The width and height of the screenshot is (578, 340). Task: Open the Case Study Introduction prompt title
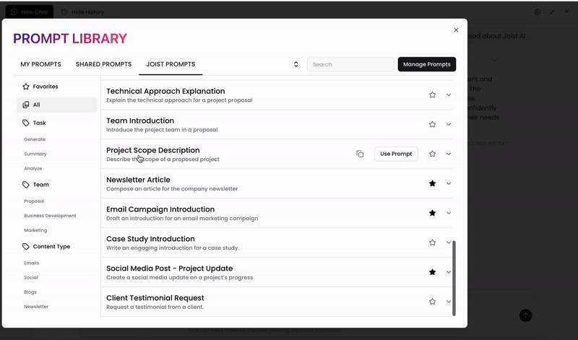click(150, 239)
